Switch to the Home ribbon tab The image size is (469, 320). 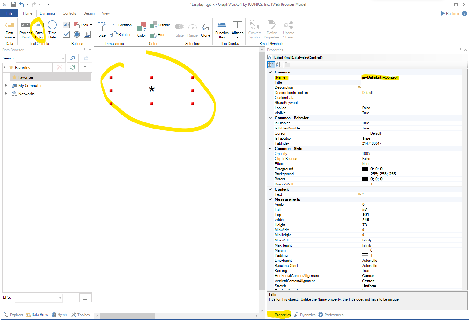point(27,13)
